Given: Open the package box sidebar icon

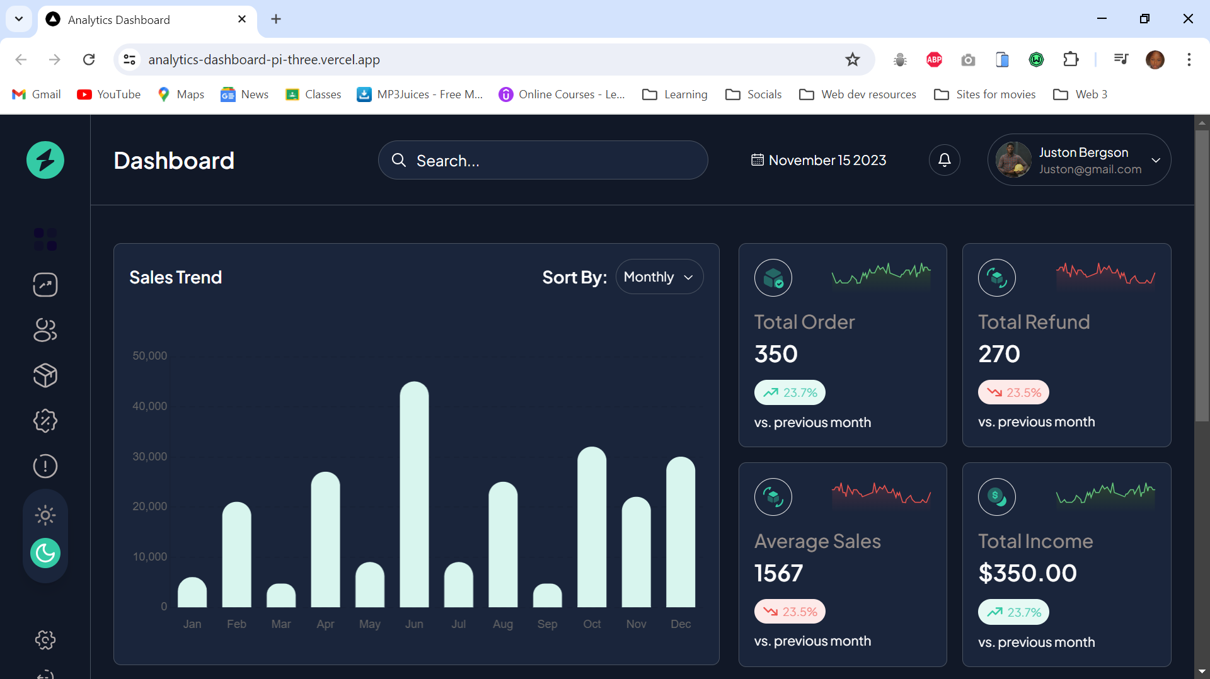Looking at the screenshot, I should pyautogui.click(x=45, y=375).
